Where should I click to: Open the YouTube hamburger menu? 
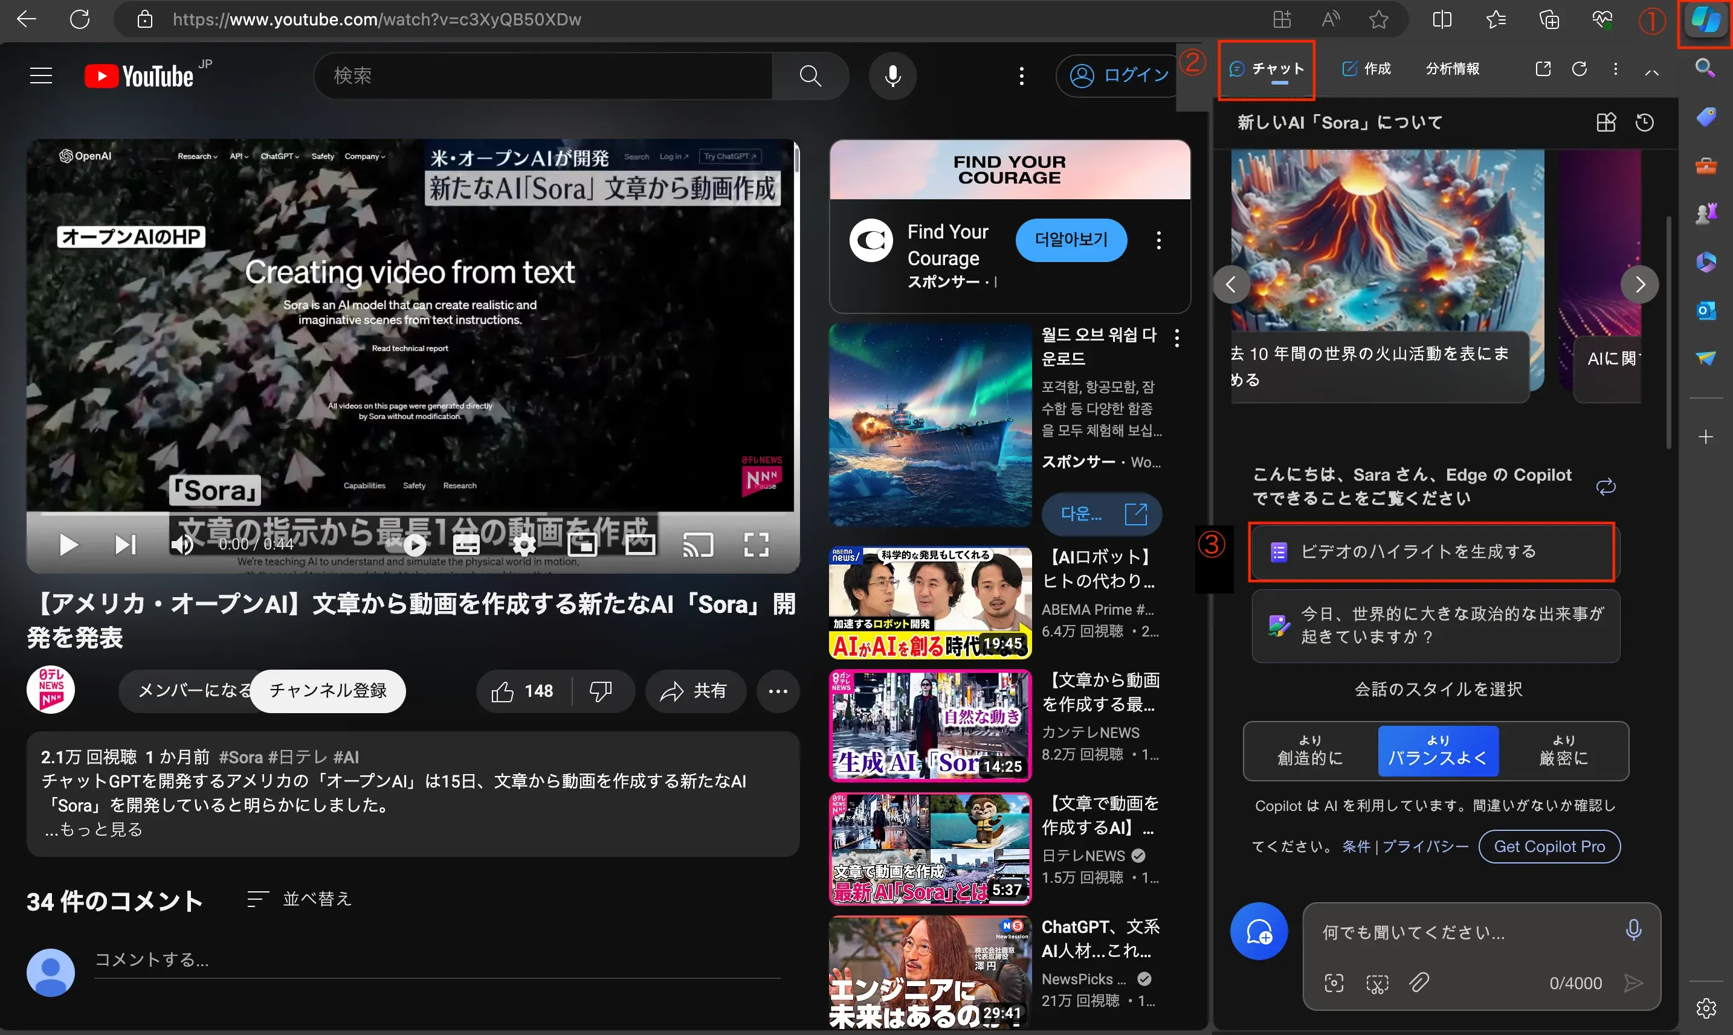pos(40,75)
